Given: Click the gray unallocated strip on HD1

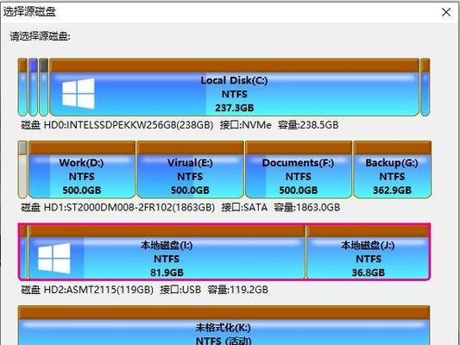Looking at the screenshot, I should click(x=22, y=169).
